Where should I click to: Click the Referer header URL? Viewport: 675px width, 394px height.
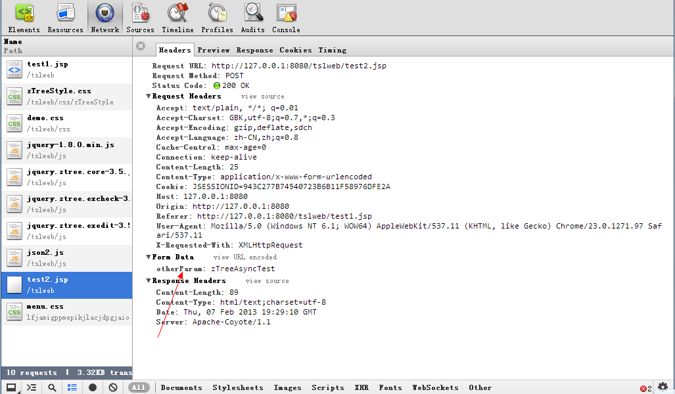tap(284, 216)
